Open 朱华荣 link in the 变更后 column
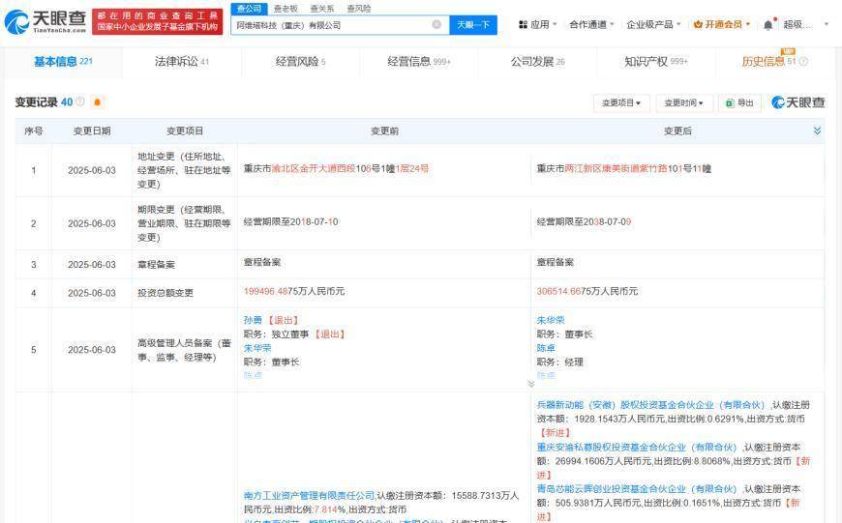This screenshot has height=523, width=842. (x=551, y=320)
